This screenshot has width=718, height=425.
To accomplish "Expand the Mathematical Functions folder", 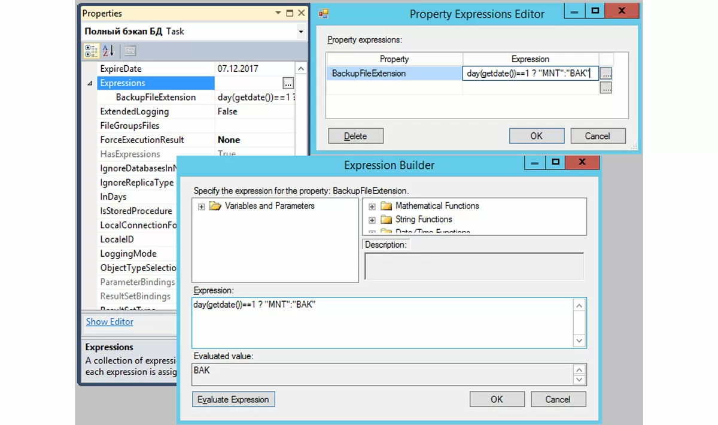I will 372,207.
